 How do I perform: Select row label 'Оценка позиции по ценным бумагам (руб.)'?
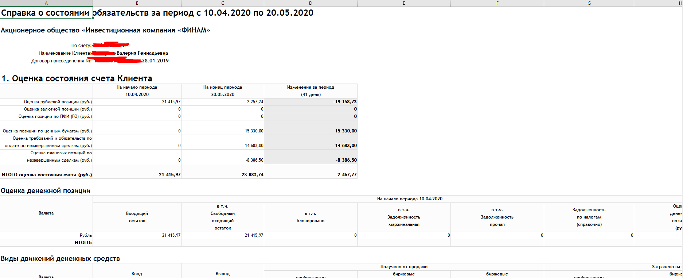[47, 131]
